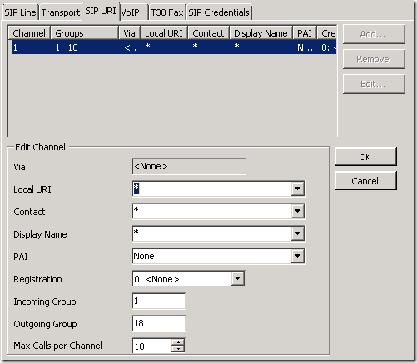Screen dimensions: 417x363
Task: Open the PAI dropdown arrow
Action: tap(297, 256)
